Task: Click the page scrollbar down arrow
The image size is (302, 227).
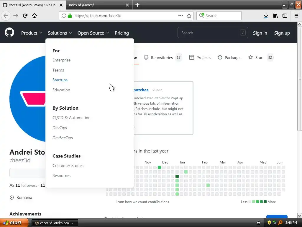Action: (300, 215)
